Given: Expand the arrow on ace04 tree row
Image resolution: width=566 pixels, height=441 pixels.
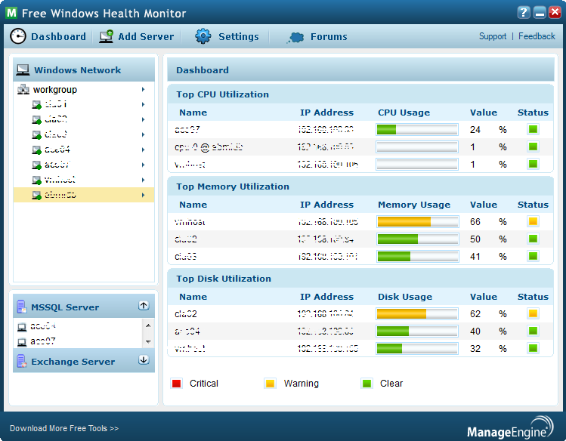Looking at the screenshot, I should point(144,150).
